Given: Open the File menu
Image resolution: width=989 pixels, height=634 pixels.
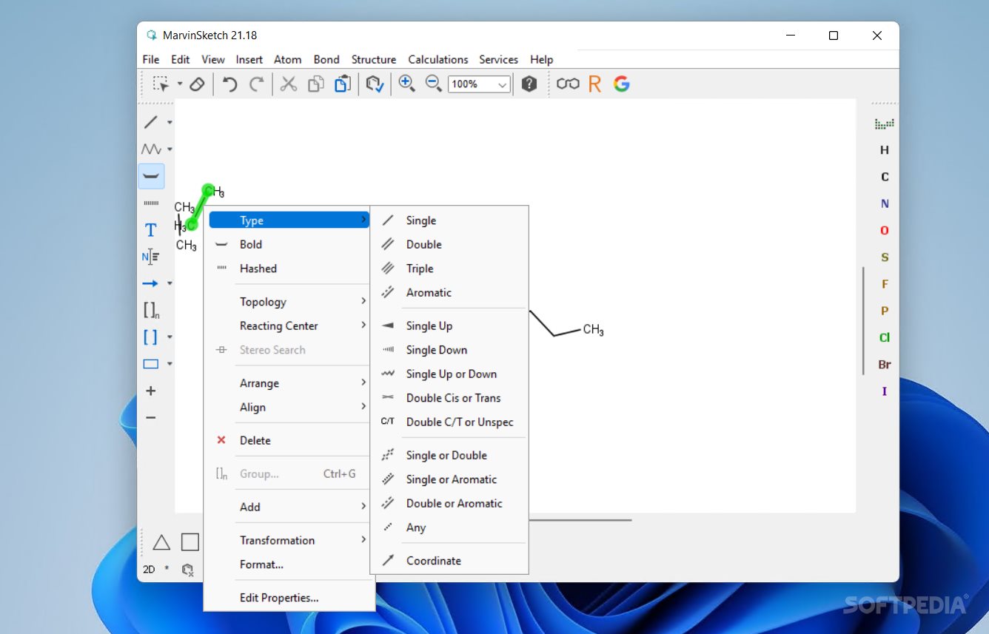Looking at the screenshot, I should (150, 59).
